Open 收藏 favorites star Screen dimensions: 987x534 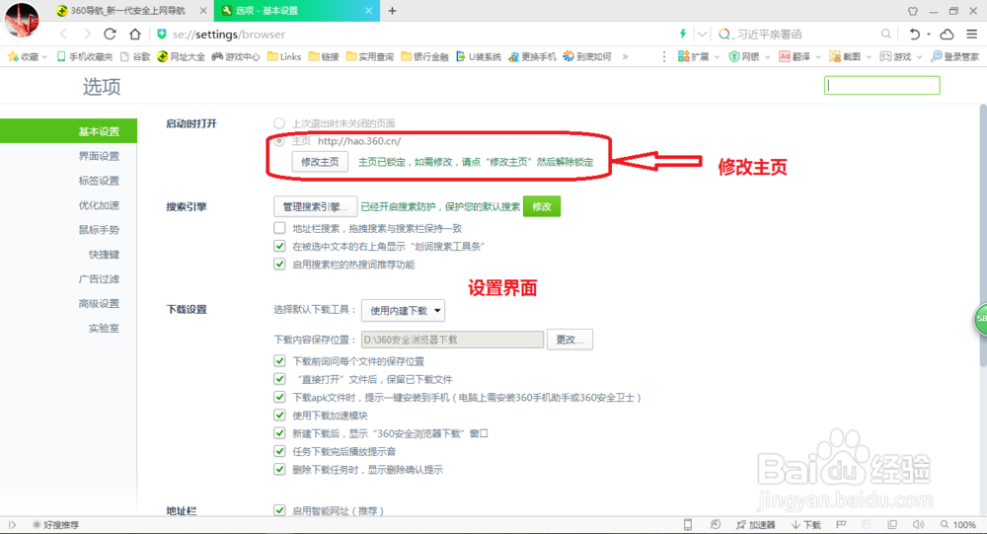(27, 56)
